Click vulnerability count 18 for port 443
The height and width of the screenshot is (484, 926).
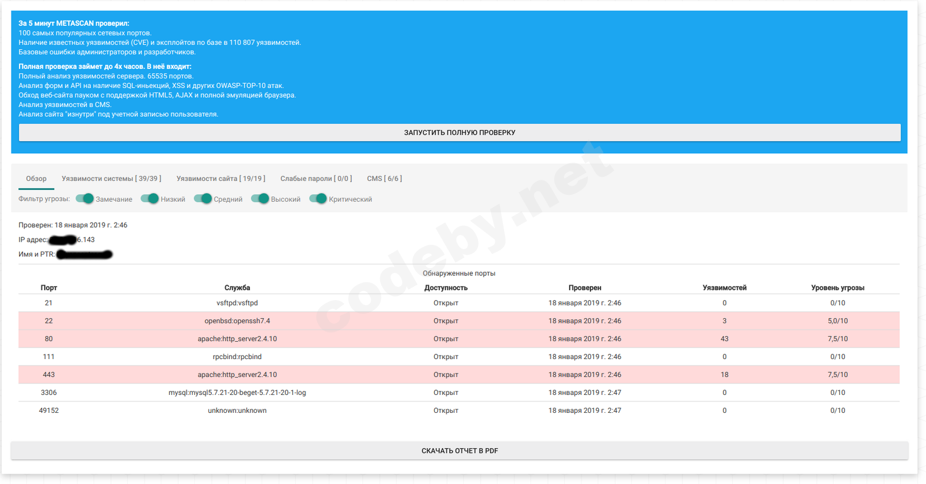[x=725, y=375]
